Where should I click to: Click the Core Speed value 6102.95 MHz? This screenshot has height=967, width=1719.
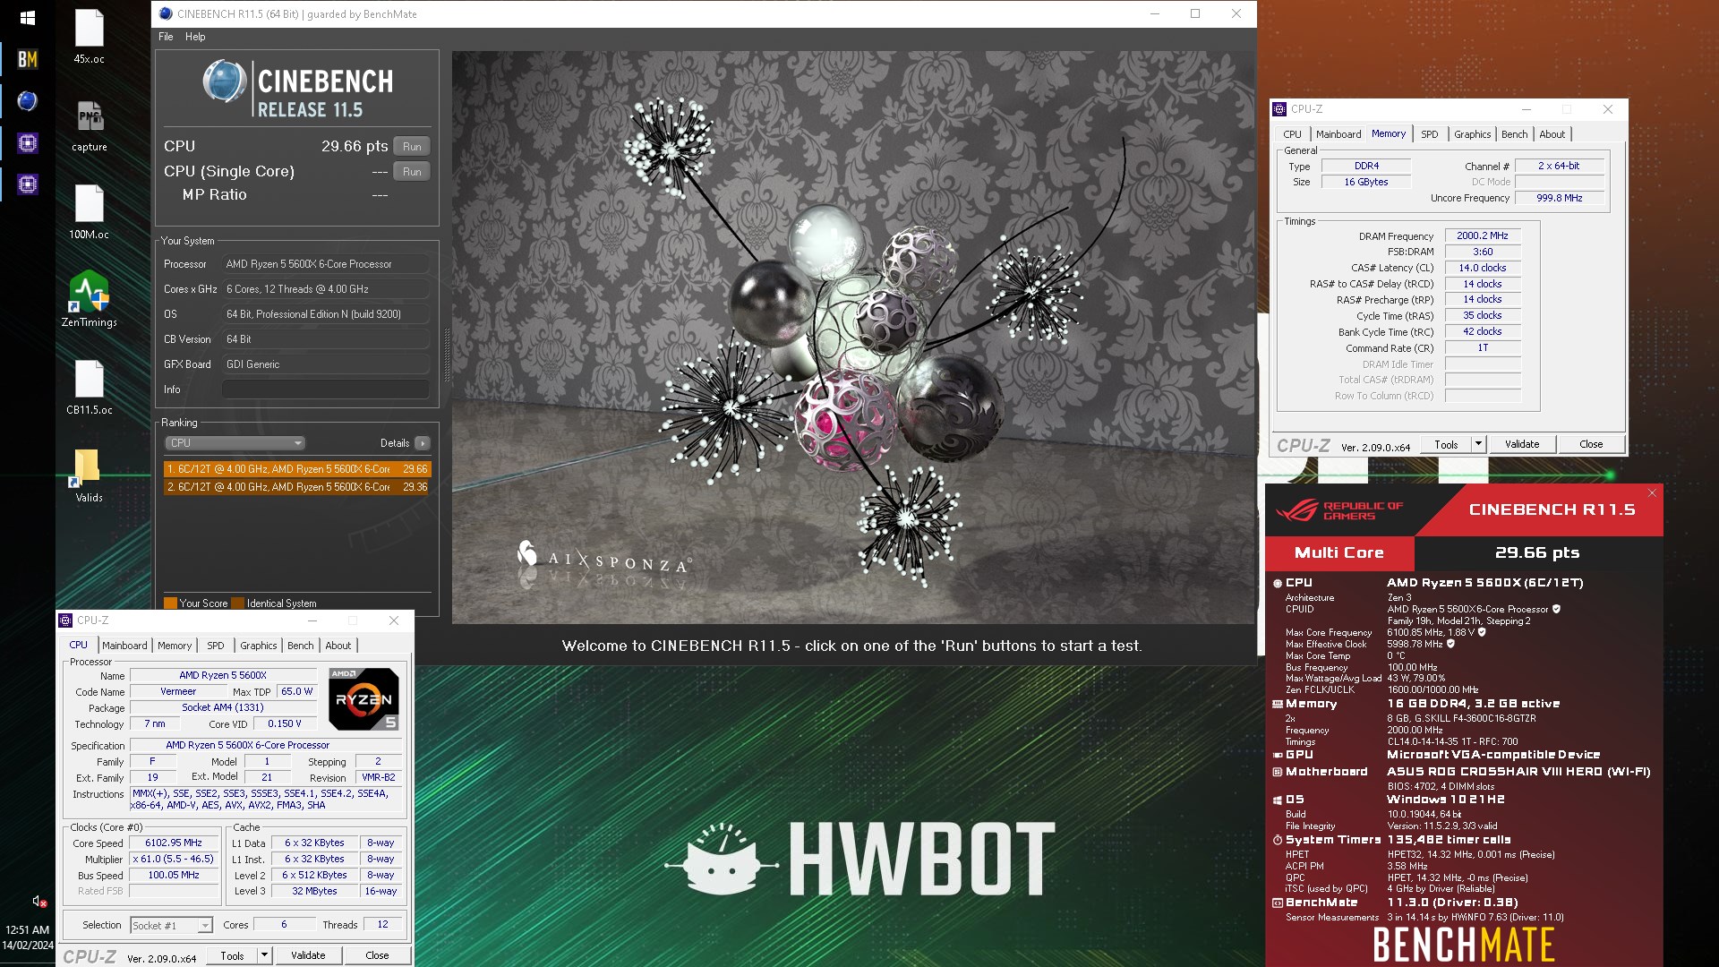click(x=174, y=843)
